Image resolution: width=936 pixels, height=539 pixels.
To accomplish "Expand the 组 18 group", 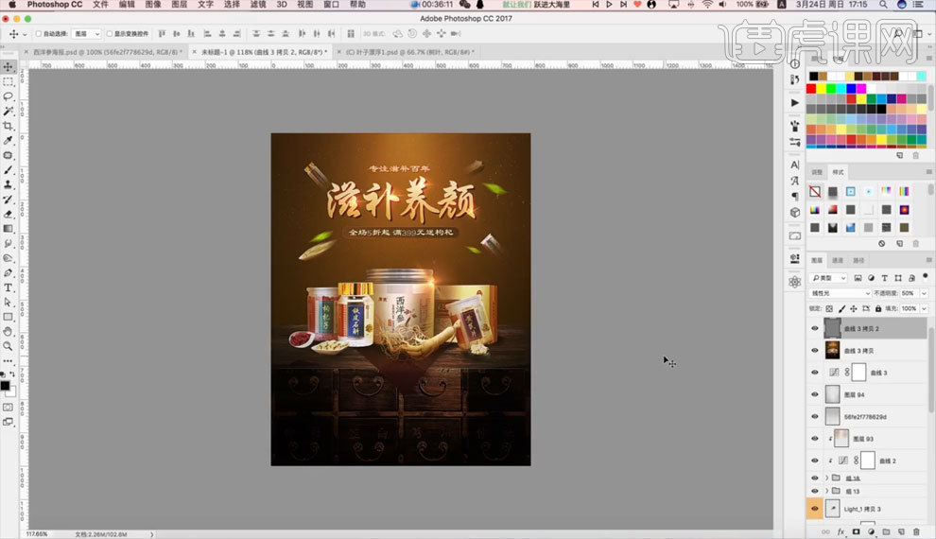I will (826, 478).
